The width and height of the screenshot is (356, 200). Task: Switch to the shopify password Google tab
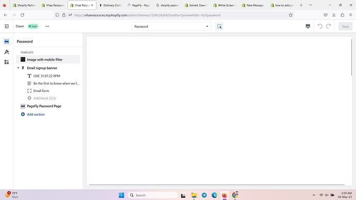click(x=168, y=5)
